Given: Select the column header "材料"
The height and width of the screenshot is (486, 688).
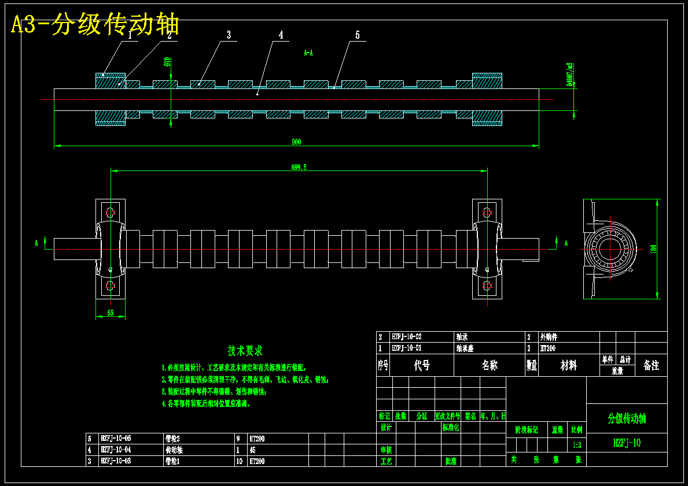Looking at the screenshot, I should pyautogui.click(x=569, y=365).
